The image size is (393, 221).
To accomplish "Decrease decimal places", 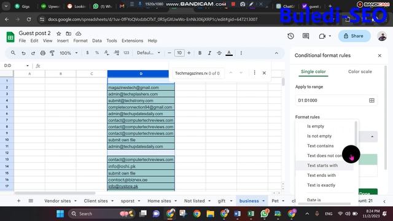I will pos(106,53).
